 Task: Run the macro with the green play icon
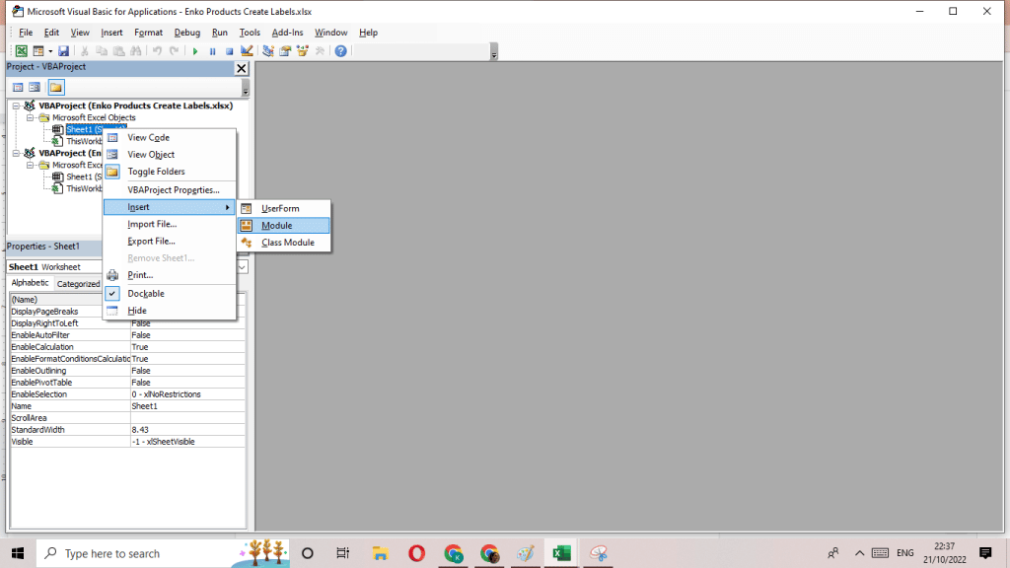[x=195, y=51]
